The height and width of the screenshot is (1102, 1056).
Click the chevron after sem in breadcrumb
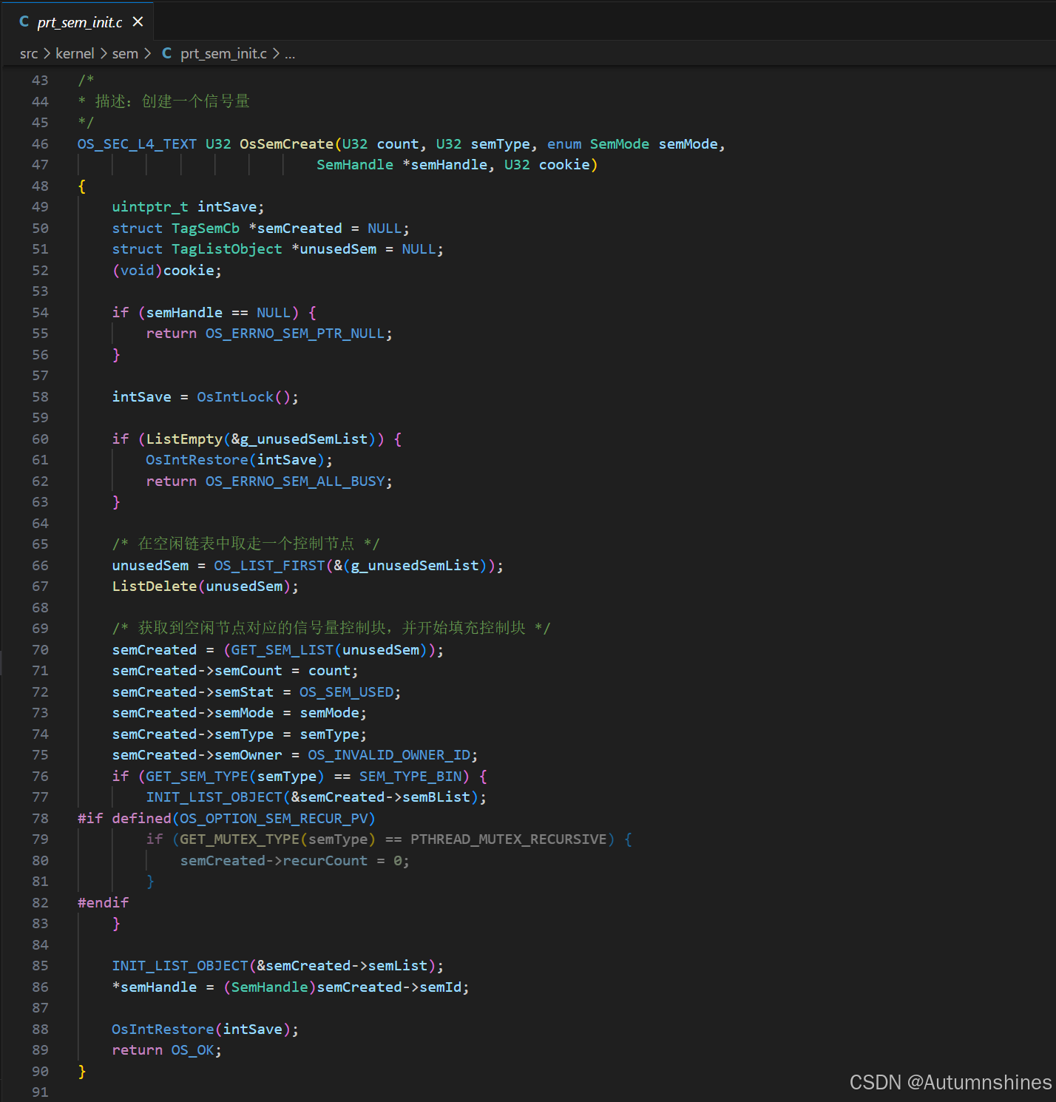pyautogui.click(x=147, y=54)
